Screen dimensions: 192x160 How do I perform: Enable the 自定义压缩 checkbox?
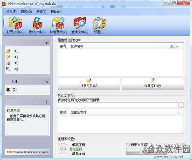click(128, 145)
